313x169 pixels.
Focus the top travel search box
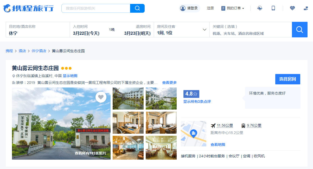tap(96, 8)
